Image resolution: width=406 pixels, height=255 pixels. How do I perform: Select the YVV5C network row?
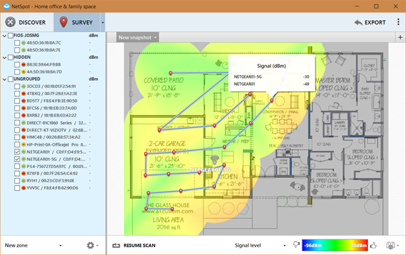[53, 188]
